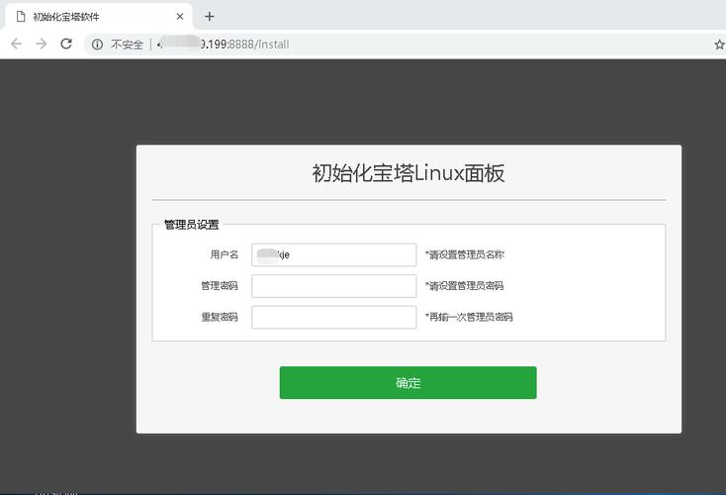The width and height of the screenshot is (726, 495).
Task: Open site info via not-secure icon
Action: (97, 45)
